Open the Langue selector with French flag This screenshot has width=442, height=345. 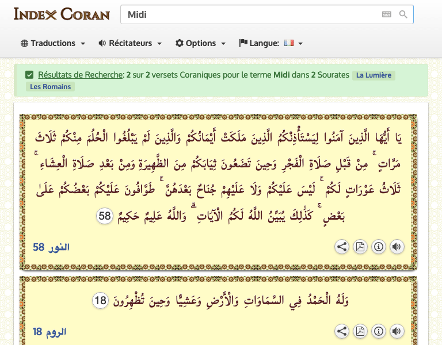[270, 43]
